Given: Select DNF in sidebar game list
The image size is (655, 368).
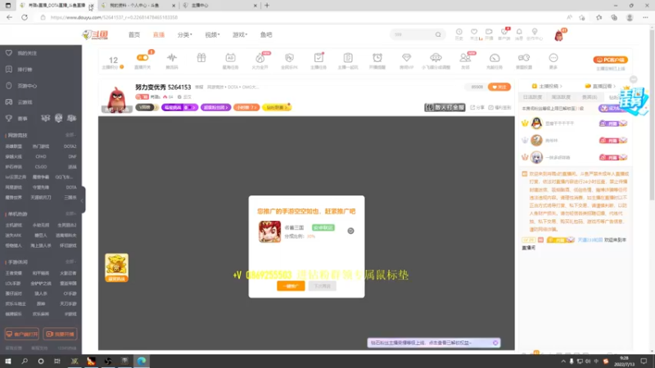Looking at the screenshot, I should coord(72,156).
